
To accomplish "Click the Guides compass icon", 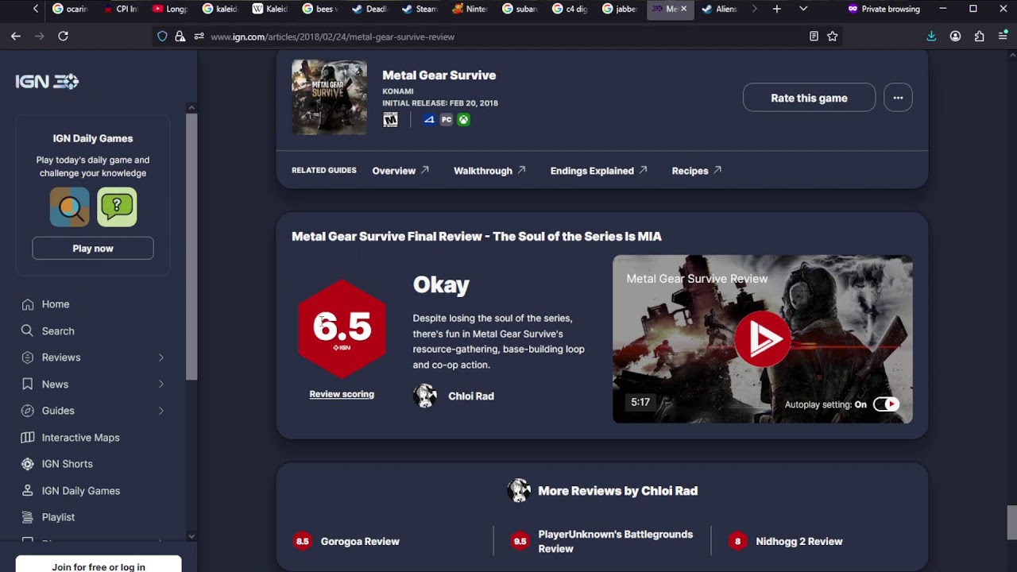I will [x=28, y=411].
